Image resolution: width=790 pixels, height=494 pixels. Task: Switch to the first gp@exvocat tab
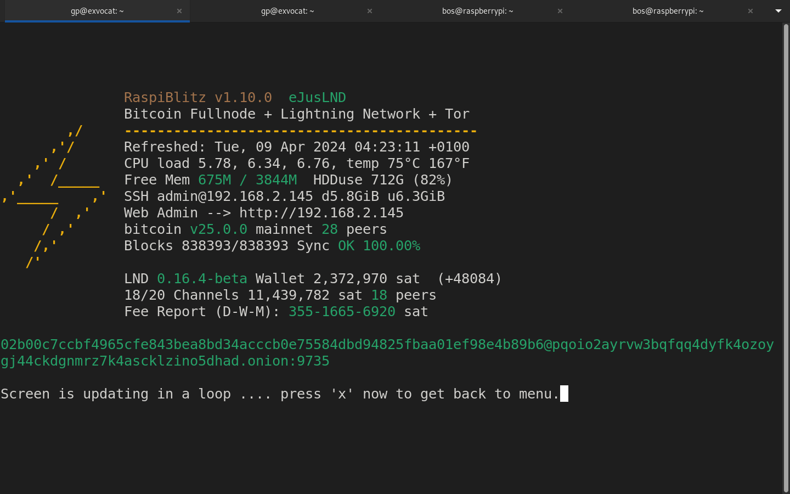point(97,11)
